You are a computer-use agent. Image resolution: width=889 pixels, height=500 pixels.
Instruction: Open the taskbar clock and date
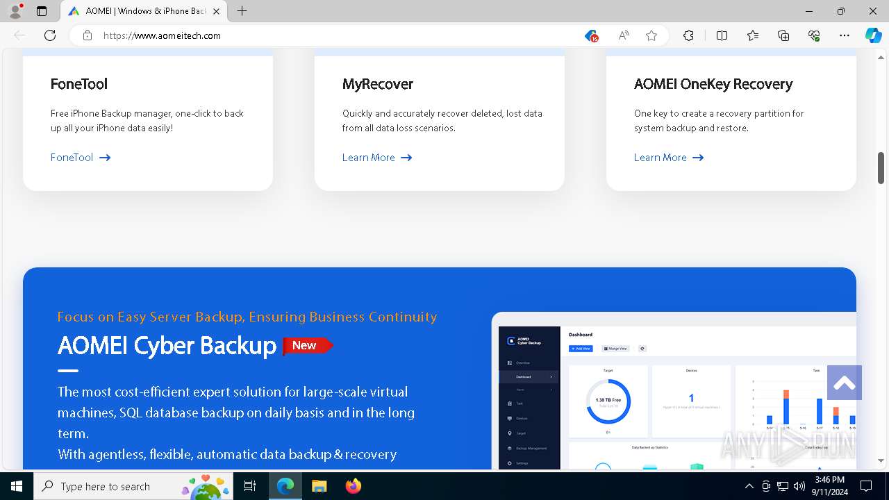[830, 486]
